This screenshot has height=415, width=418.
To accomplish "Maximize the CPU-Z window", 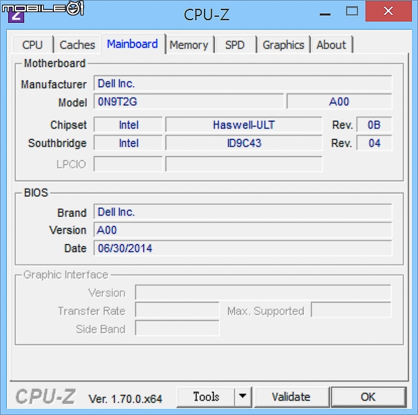I will pos(352,11).
